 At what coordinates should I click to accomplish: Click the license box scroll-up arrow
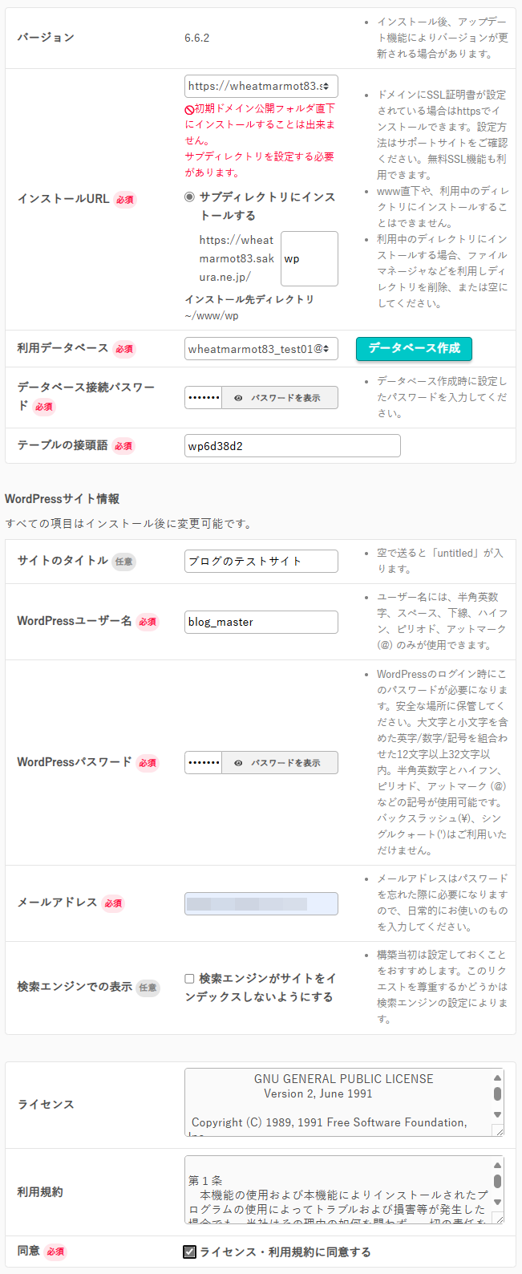pyautogui.click(x=498, y=1077)
